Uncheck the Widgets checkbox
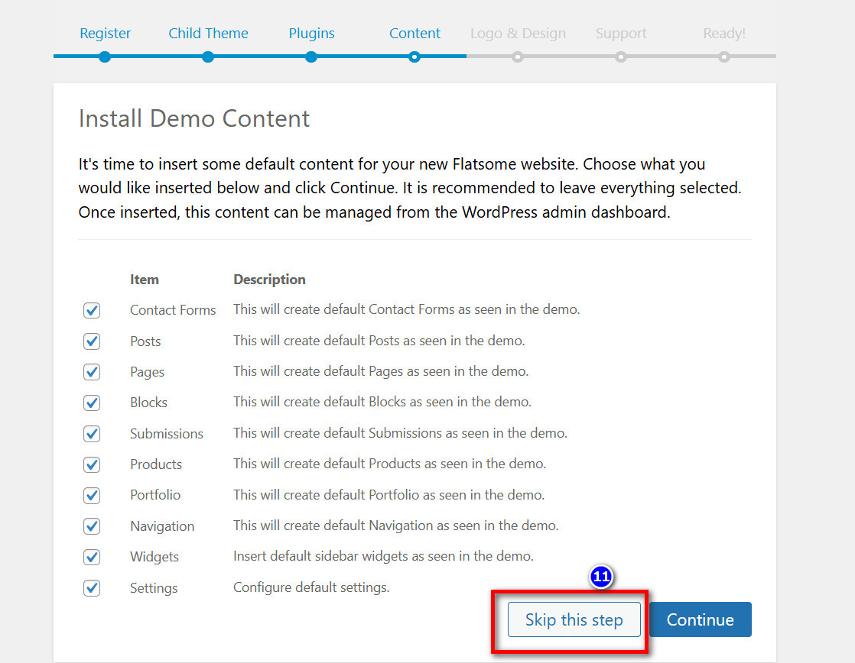855x663 pixels. (x=92, y=557)
